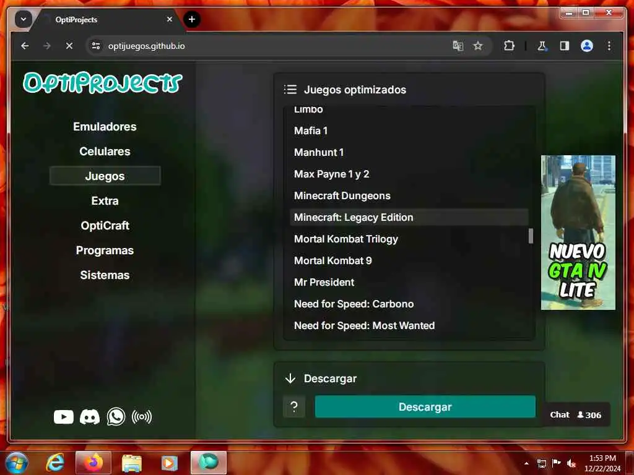Click the list icon beside Juegos optimizados
634x475 pixels.
[290, 89]
